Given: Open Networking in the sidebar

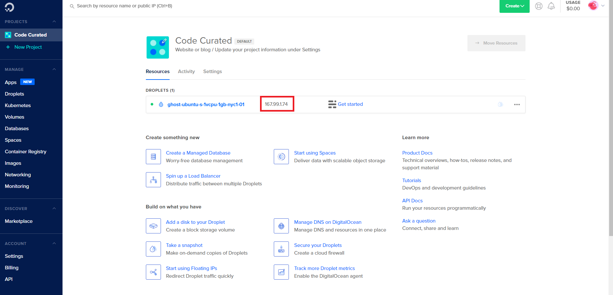Looking at the screenshot, I should click(x=18, y=175).
